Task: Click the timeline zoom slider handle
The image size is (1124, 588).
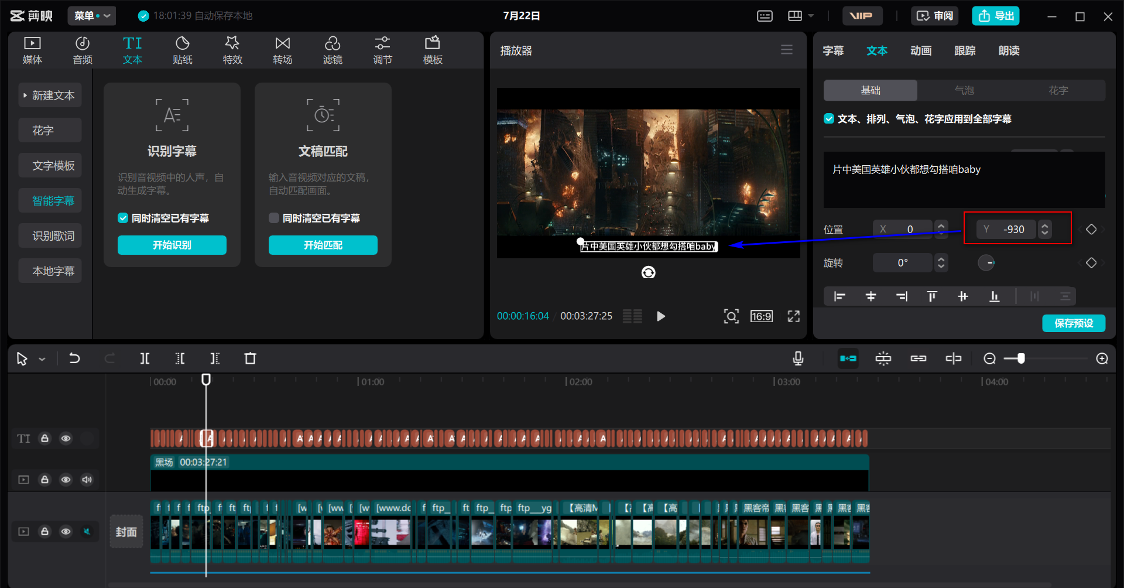Action: pos(1021,358)
